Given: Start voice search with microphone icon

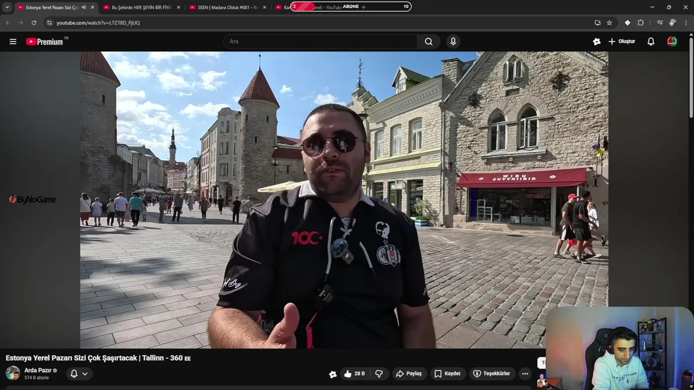Looking at the screenshot, I should (453, 42).
